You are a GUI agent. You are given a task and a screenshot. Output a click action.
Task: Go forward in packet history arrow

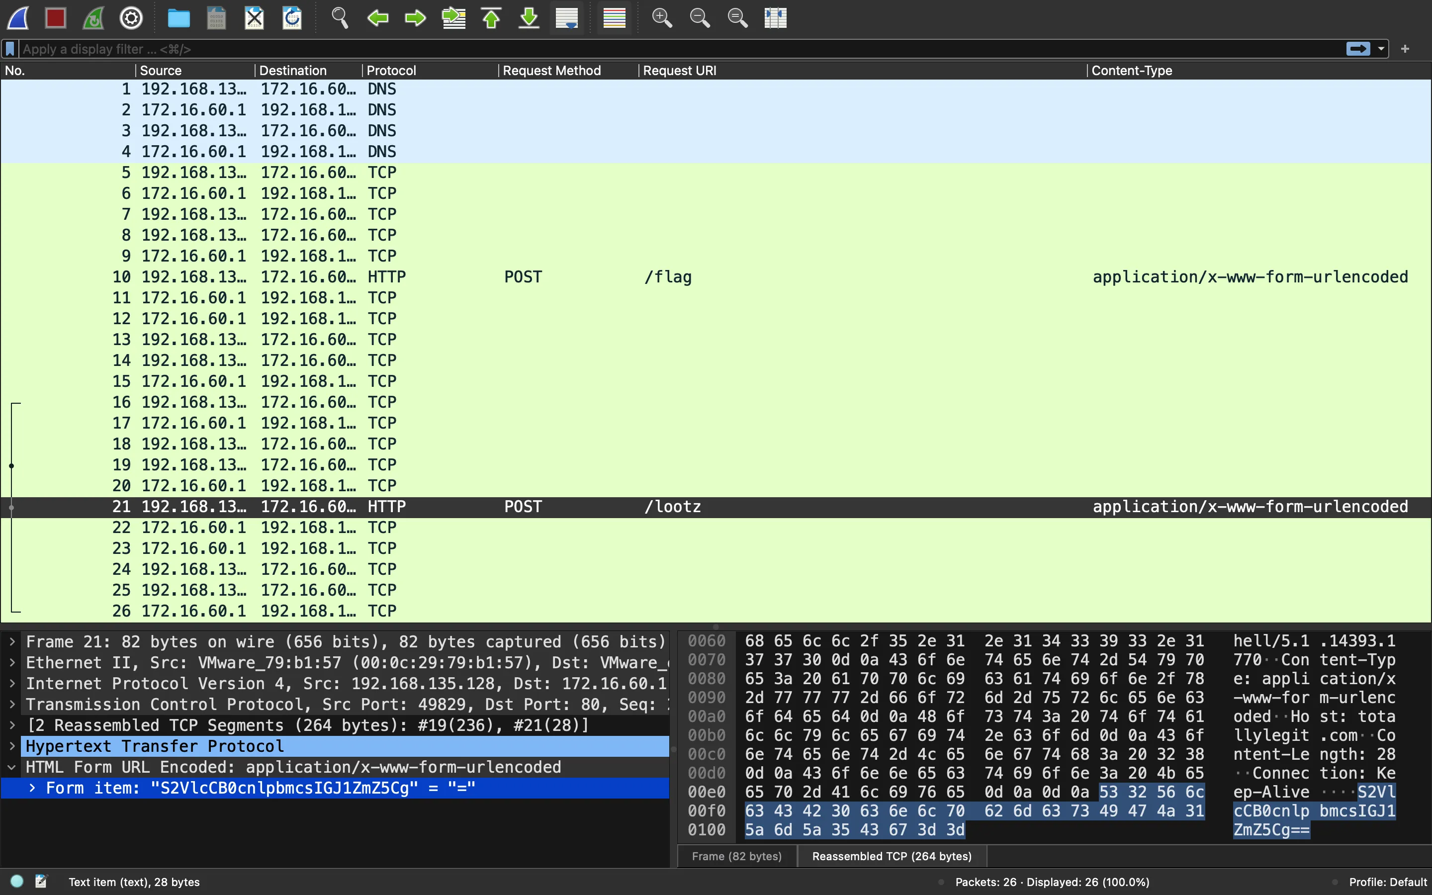coord(415,18)
